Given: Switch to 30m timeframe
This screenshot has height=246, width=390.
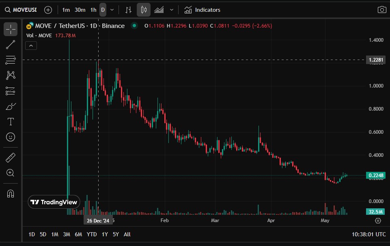Looking at the screenshot, I should coord(80,10).
